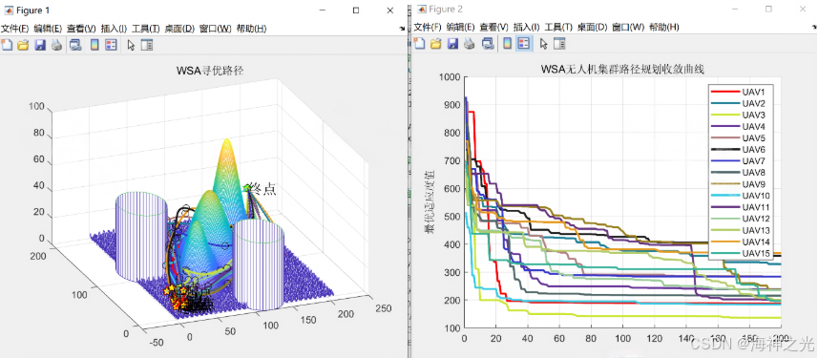Open 窗口(W) menu in Figure 1
This screenshot has height=358, width=818.
(x=216, y=29)
